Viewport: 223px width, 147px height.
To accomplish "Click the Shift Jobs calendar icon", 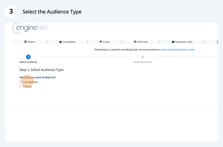I will (135, 42).
